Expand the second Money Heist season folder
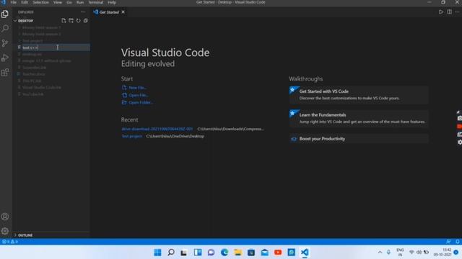Image resolution: width=462 pixels, height=259 pixels. coord(41,34)
